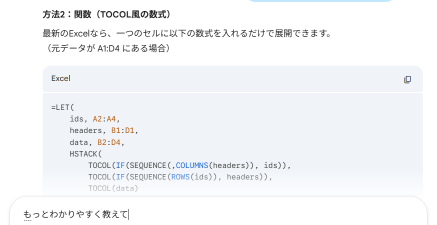The width and height of the screenshot is (437, 225).
Task: Click the Excel language label
Action: coord(60,78)
